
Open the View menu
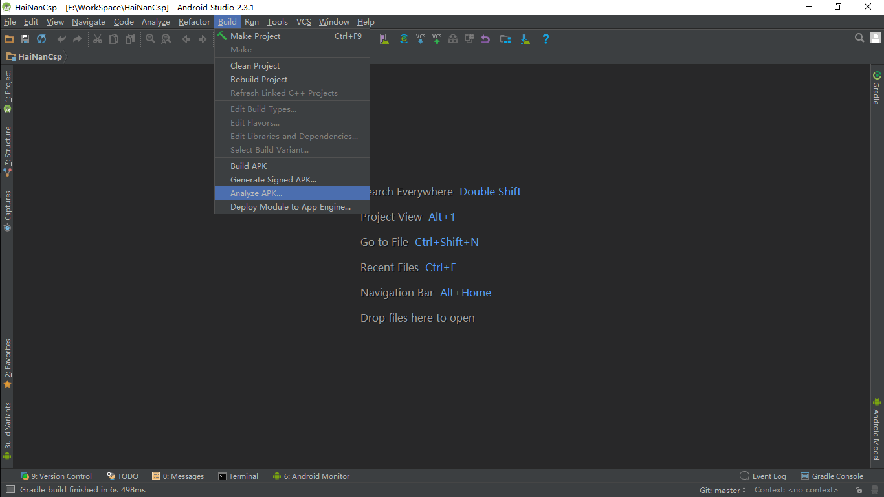pos(56,22)
